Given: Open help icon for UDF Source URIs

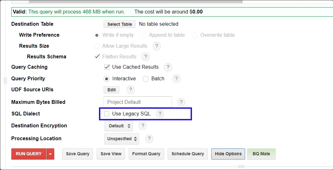Looking at the screenshot, I should point(131,90).
